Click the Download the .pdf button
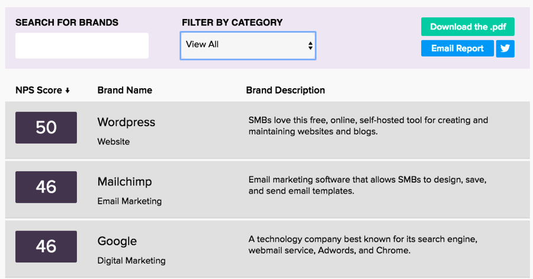533x279 pixels. [x=467, y=27]
